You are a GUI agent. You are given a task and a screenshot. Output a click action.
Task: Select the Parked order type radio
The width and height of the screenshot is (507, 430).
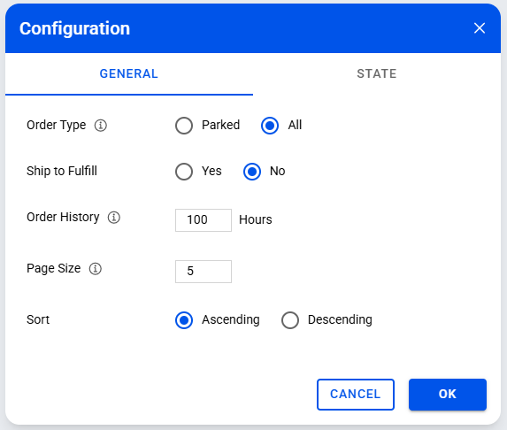tap(184, 126)
